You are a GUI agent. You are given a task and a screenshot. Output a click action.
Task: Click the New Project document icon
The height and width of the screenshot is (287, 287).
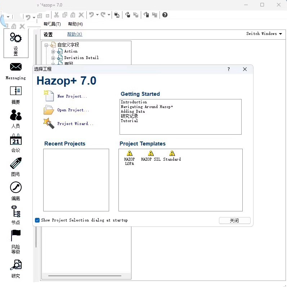[49, 96]
